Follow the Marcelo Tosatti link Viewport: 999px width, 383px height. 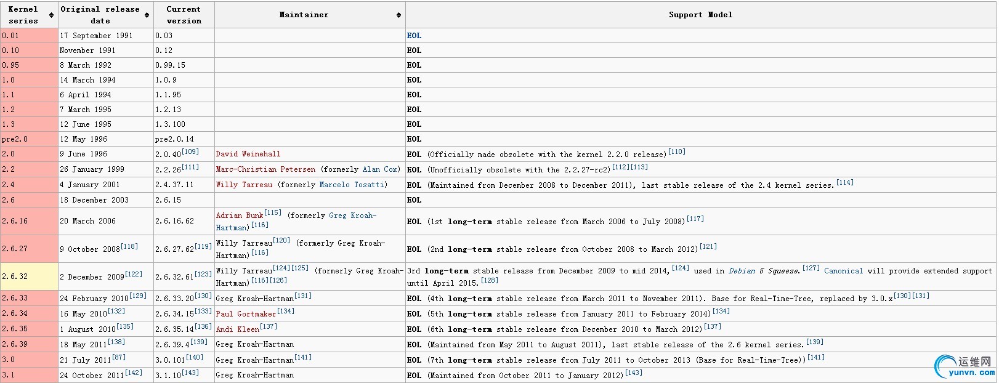click(x=352, y=185)
